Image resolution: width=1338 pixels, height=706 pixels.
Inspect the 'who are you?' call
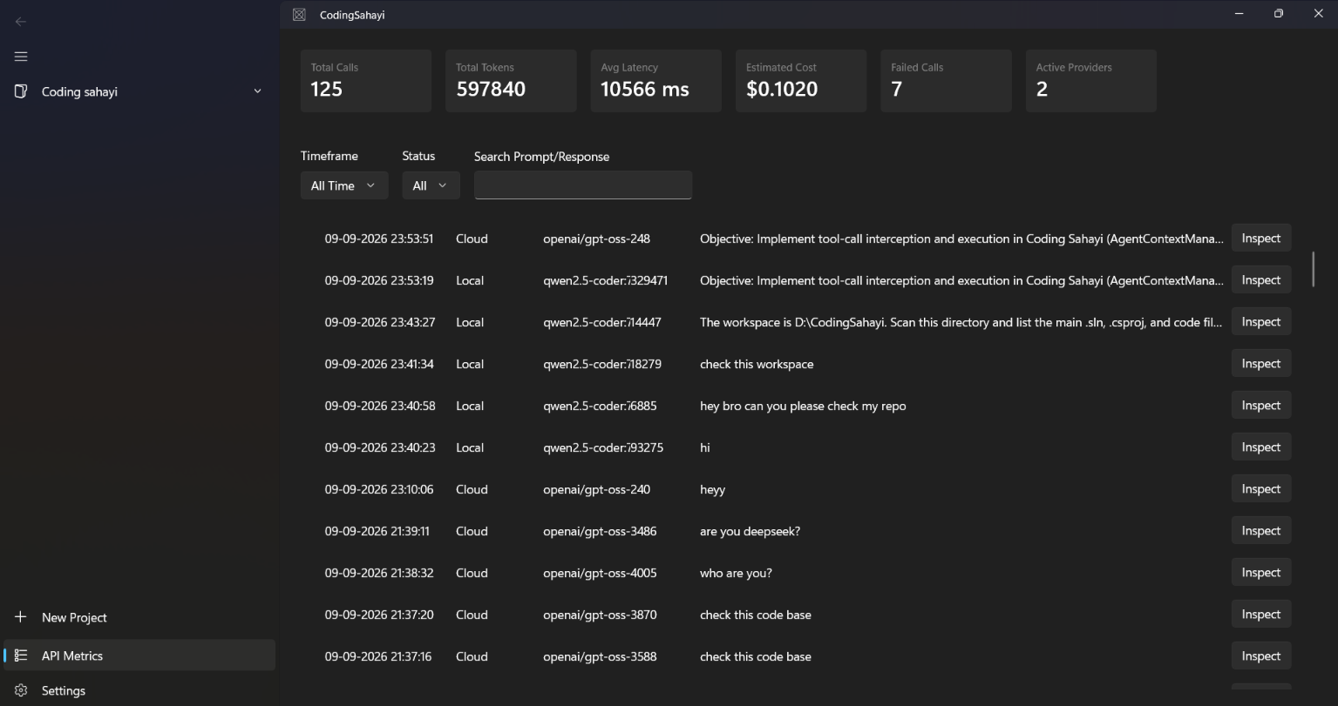point(1260,572)
